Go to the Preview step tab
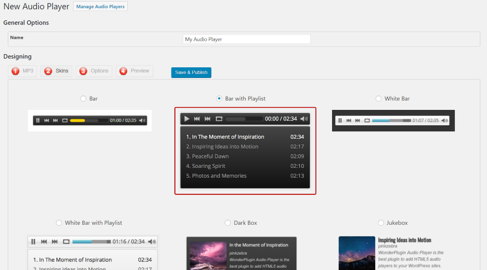 coord(134,71)
